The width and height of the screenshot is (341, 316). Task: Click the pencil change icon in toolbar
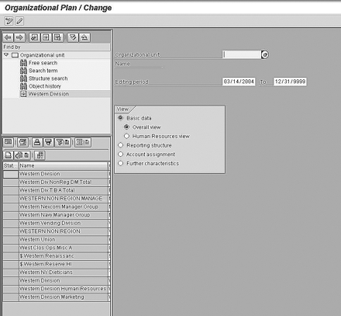pyautogui.click(x=19, y=21)
